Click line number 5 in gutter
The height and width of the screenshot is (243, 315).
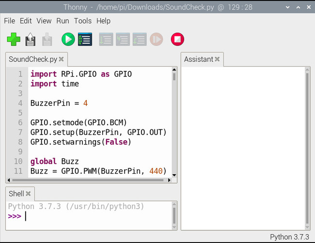click(20, 113)
